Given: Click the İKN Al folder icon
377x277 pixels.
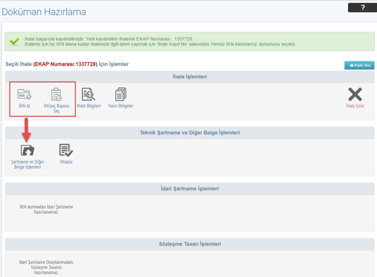Looking at the screenshot, I should pyautogui.click(x=24, y=95).
